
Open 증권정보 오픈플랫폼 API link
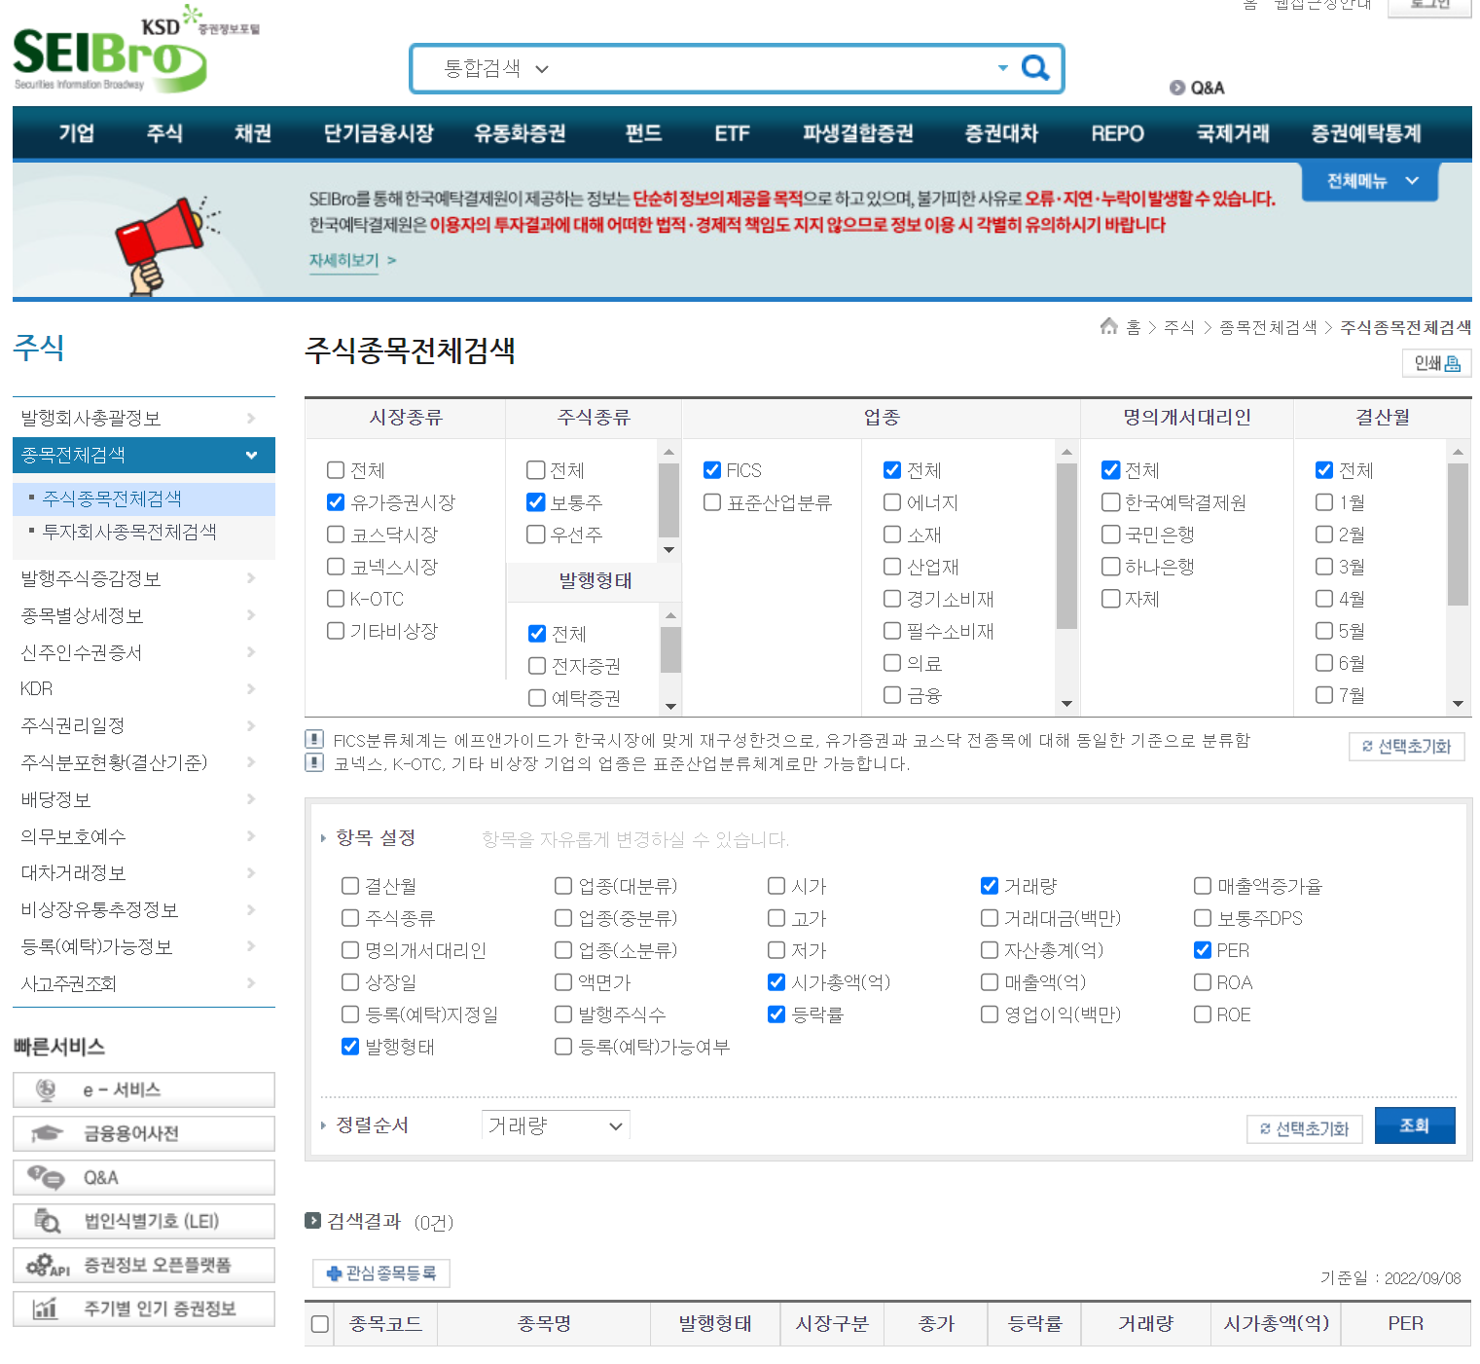[144, 1265]
